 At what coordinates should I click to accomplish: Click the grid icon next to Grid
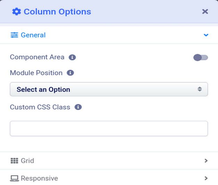(14, 161)
